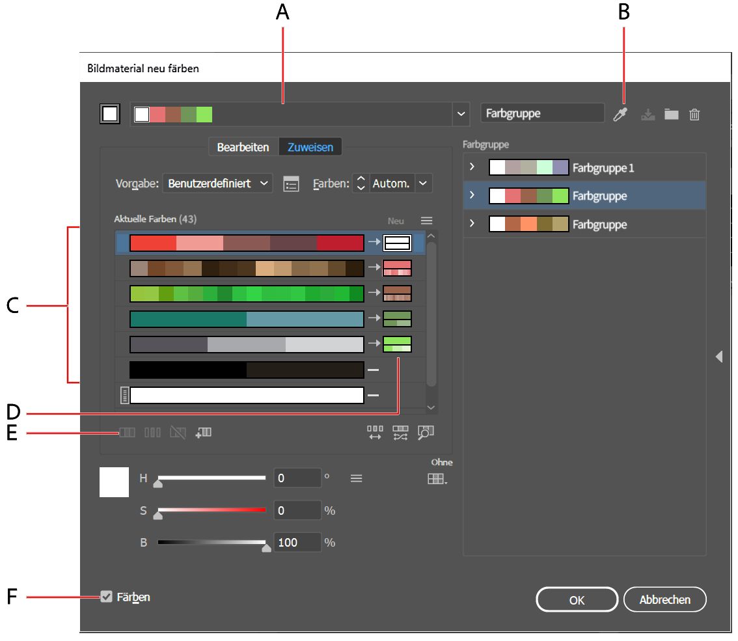The height and width of the screenshot is (641, 738).
Task: Toggle arrow mapping for the red color row
Action: [x=374, y=242]
